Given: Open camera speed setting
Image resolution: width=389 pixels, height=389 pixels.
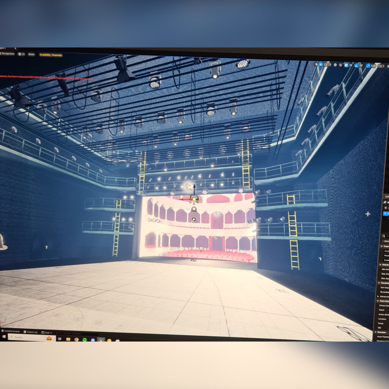Looking at the screenshot, I should pos(381,66).
